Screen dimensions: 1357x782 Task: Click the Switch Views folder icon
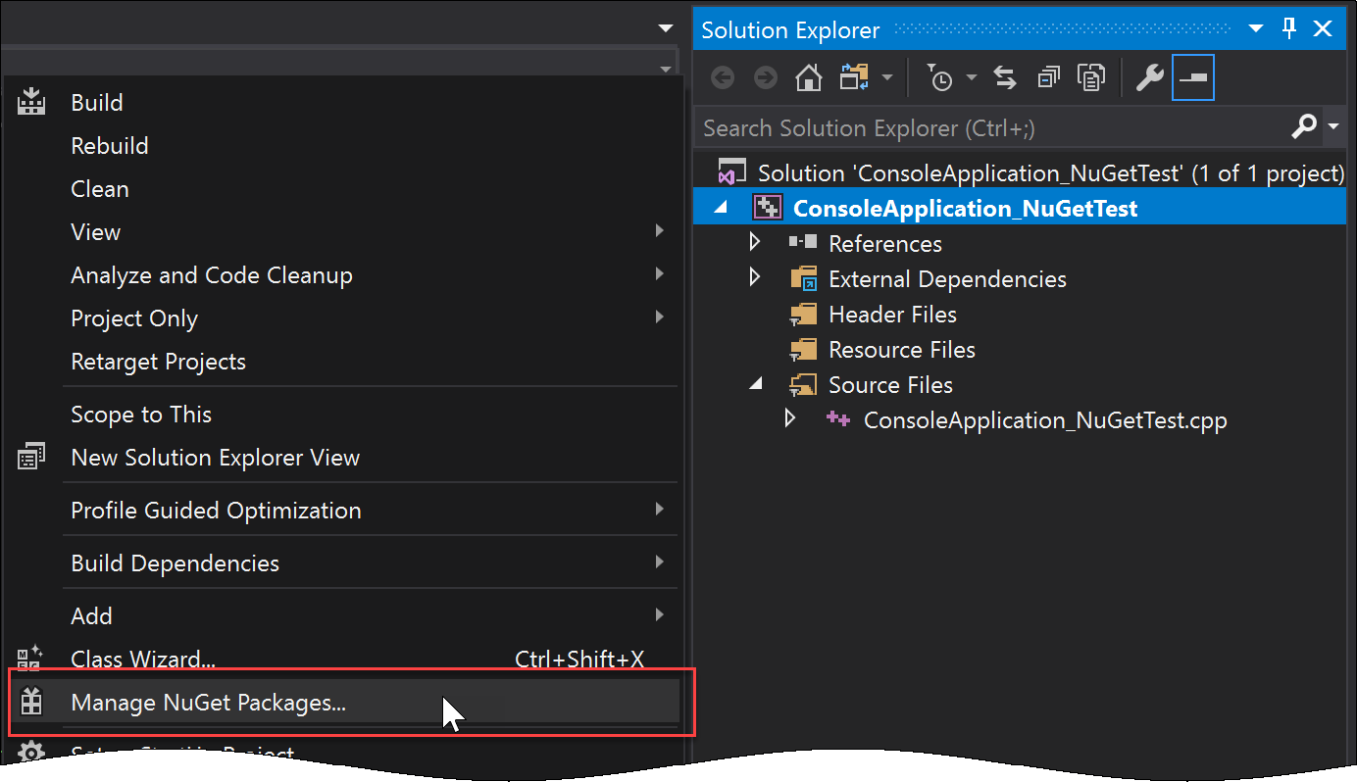(855, 78)
